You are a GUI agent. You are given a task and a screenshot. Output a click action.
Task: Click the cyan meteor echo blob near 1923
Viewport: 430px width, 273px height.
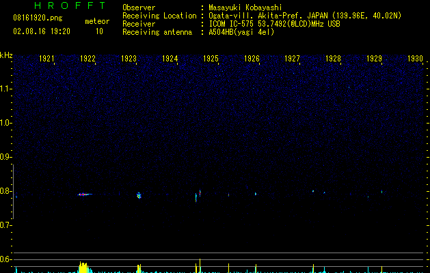pos(139,195)
